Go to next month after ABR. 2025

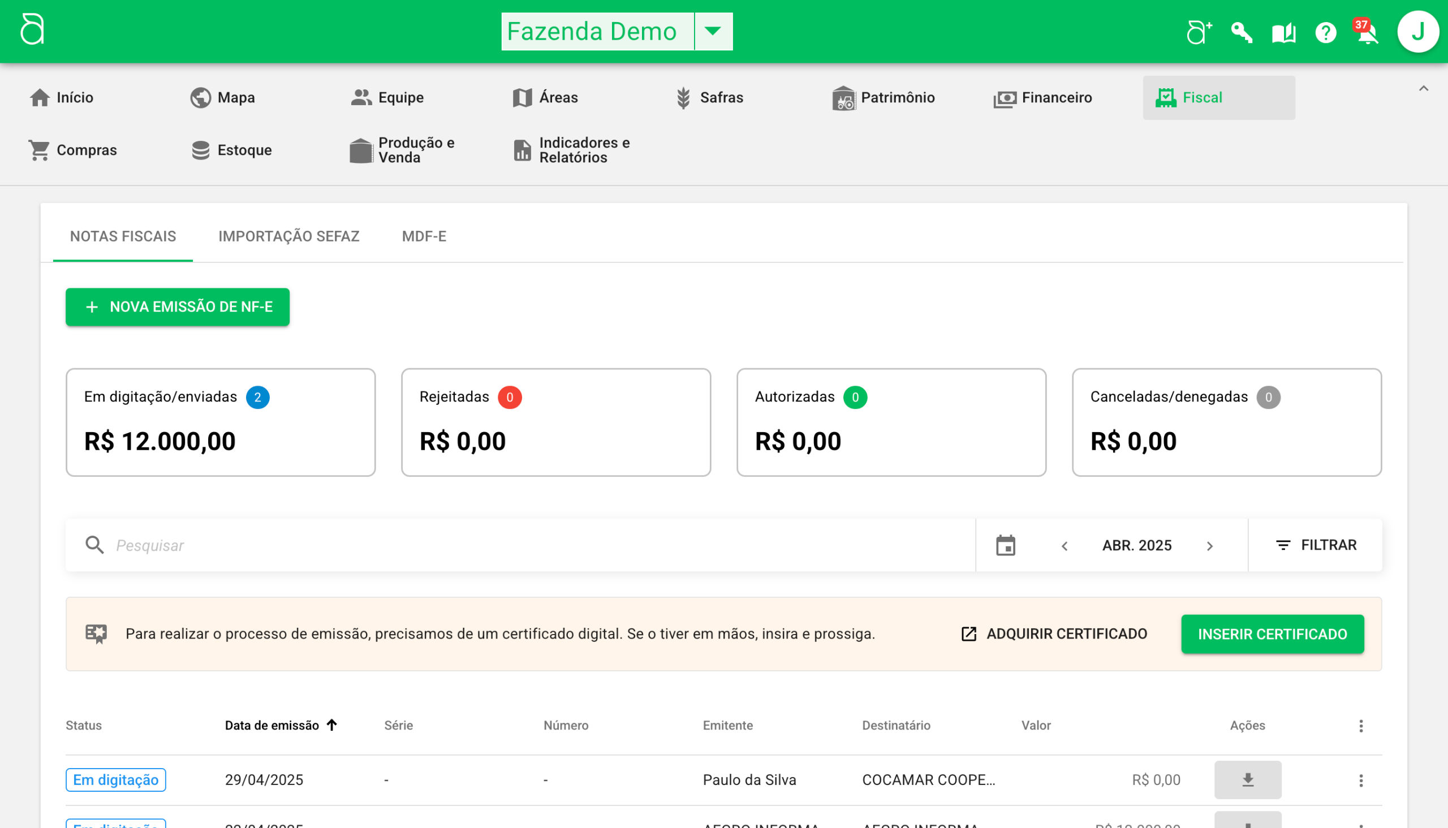(x=1210, y=546)
